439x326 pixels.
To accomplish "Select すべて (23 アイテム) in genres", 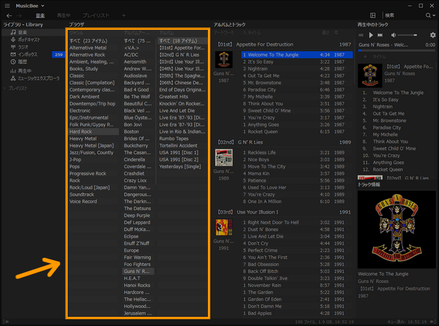I will (x=93, y=41).
